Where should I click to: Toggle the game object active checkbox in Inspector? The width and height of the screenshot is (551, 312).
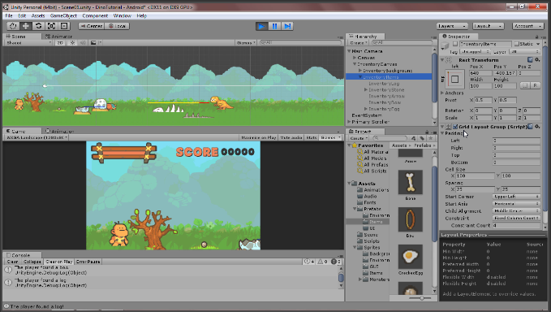pos(455,44)
